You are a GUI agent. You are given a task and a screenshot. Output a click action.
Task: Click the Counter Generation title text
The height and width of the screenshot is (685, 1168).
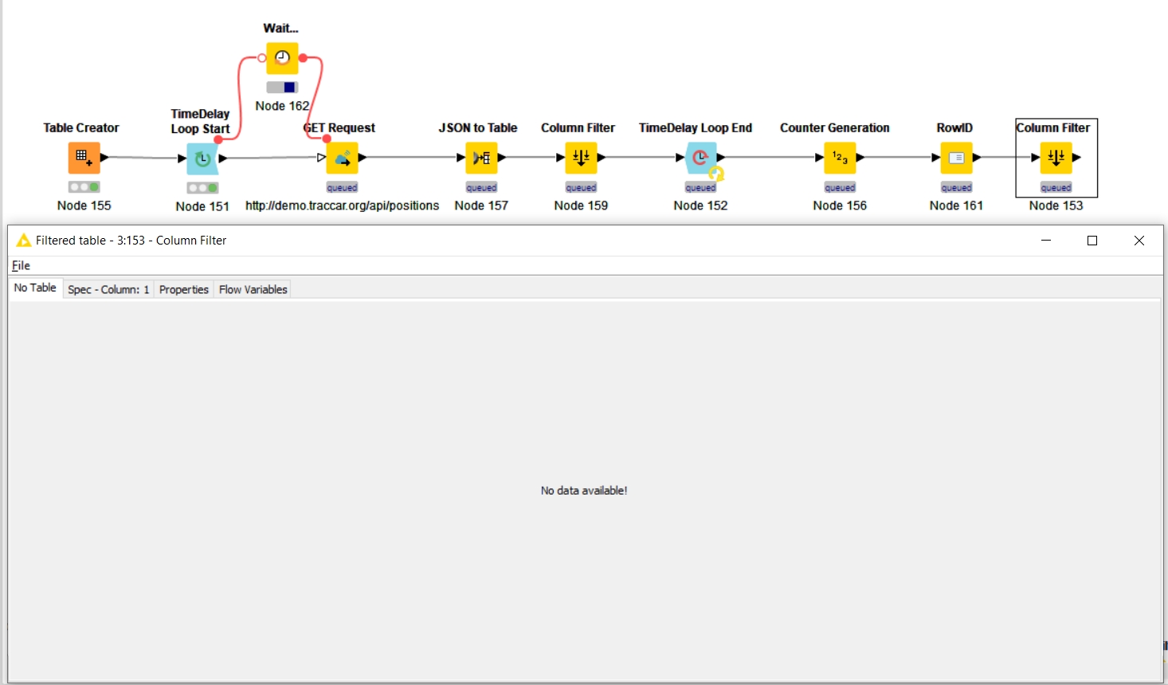(x=835, y=127)
